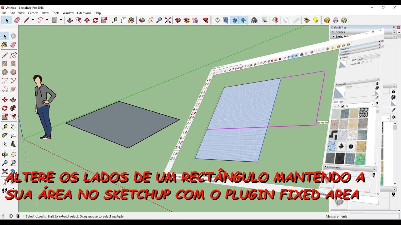Select the Offset tool in top toolbar
Image resolution: width=401 pixels, height=225 pixels.
coord(78,20)
